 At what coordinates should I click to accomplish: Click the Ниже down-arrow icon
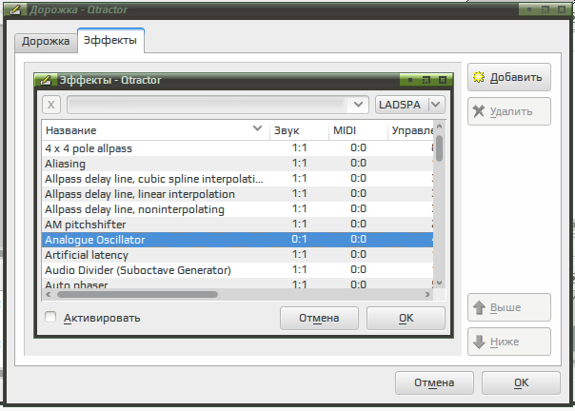[x=479, y=342]
